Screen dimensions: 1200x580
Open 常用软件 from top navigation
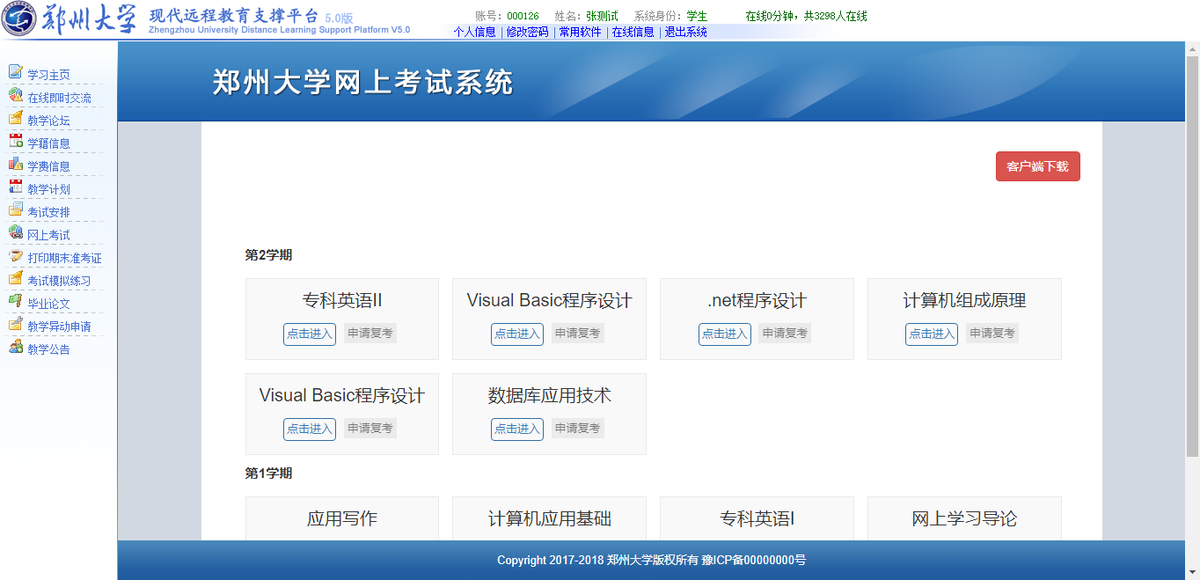[580, 32]
